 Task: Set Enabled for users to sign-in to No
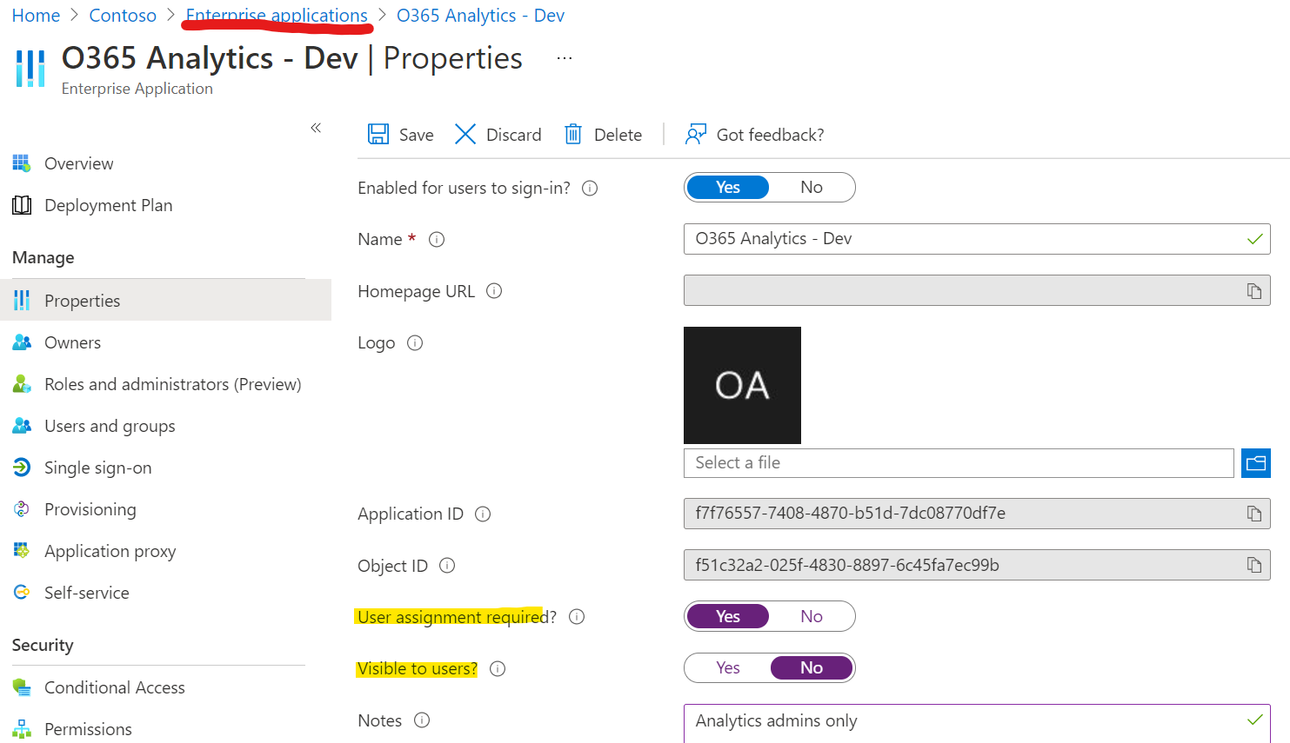click(812, 187)
